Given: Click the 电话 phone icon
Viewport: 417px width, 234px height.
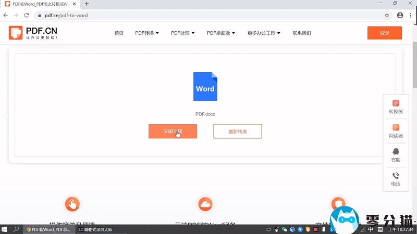Looking at the screenshot, I should [396, 179].
